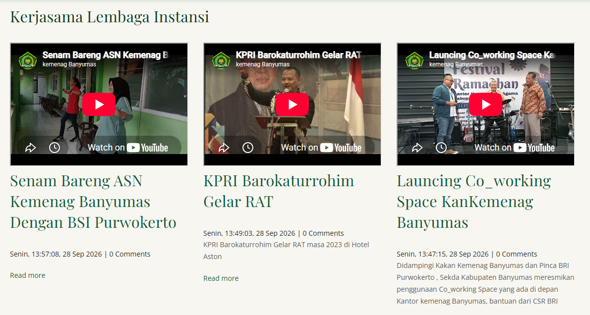This screenshot has width=590, height=315.
Task: Open article heading KPRI Barokaturrohim Gelar RAT
Action: coord(279,191)
